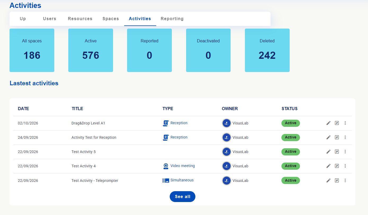Launch Test Activity 5 via open icon

(337, 152)
